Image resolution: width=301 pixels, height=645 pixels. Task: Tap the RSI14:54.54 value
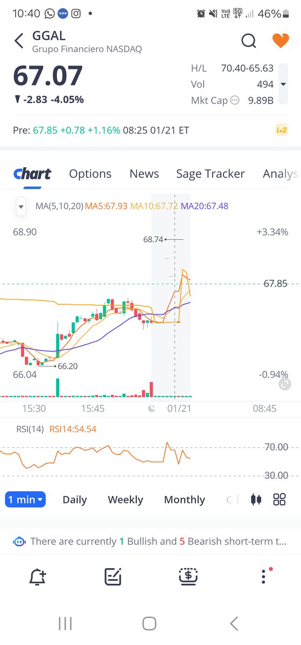[73, 429]
